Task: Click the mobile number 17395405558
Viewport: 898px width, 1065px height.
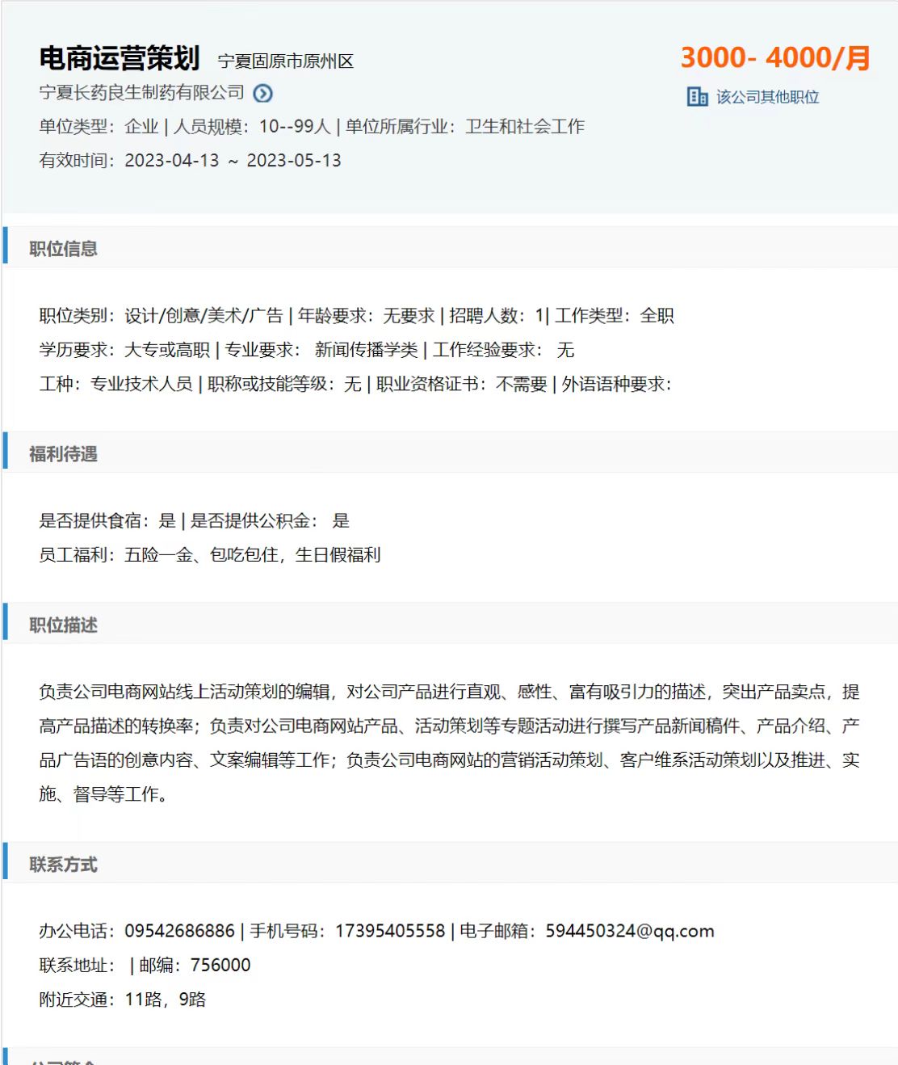Action: pos(390,931)
